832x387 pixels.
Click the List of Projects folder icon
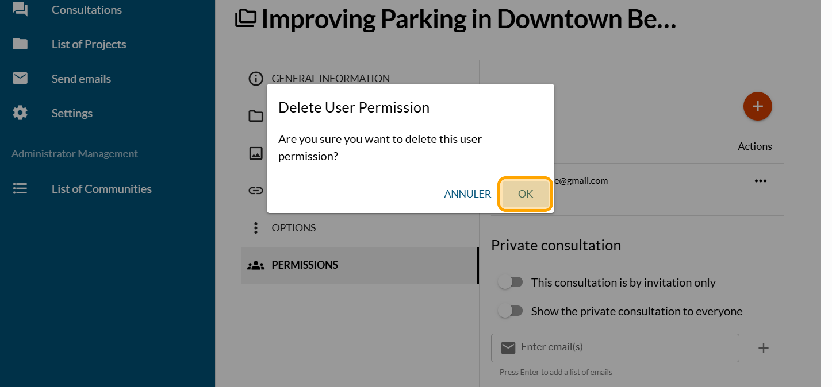click(x=20, y=44)
